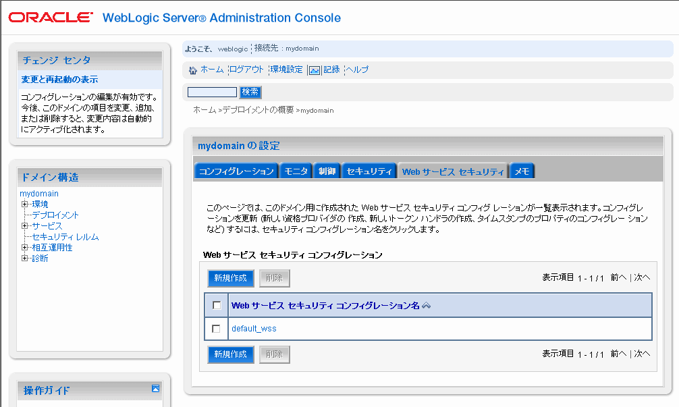The image size is (679, 407).
Task: Open the メモ tab
Action: [522, 171]
